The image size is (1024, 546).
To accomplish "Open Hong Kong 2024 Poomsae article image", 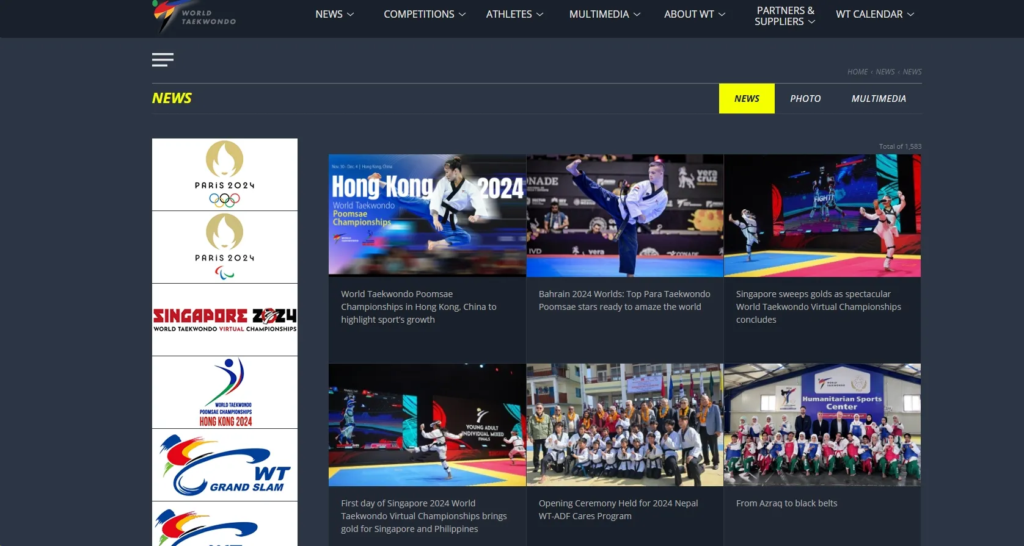I will point(427,215).
